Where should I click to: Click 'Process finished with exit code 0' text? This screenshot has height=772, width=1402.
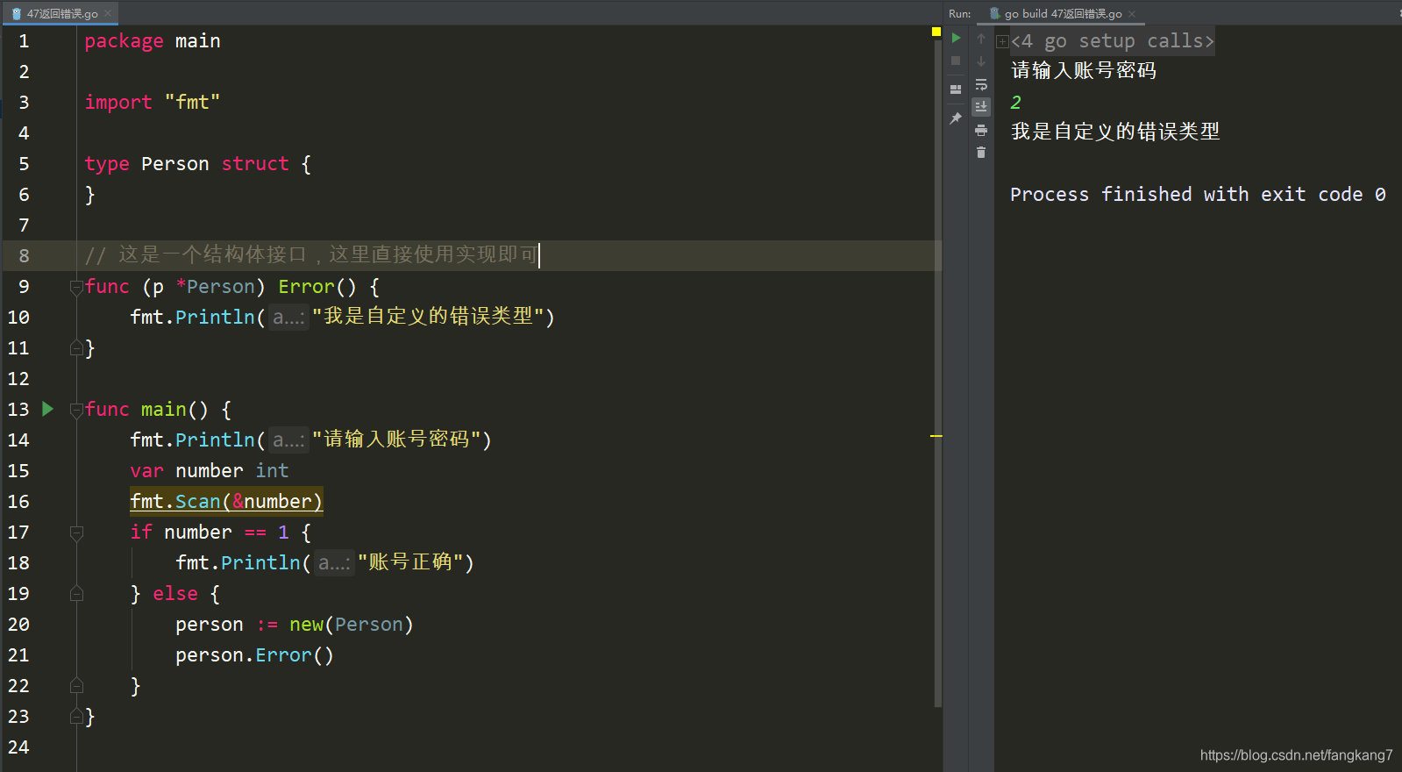(x=1198, y=194)
